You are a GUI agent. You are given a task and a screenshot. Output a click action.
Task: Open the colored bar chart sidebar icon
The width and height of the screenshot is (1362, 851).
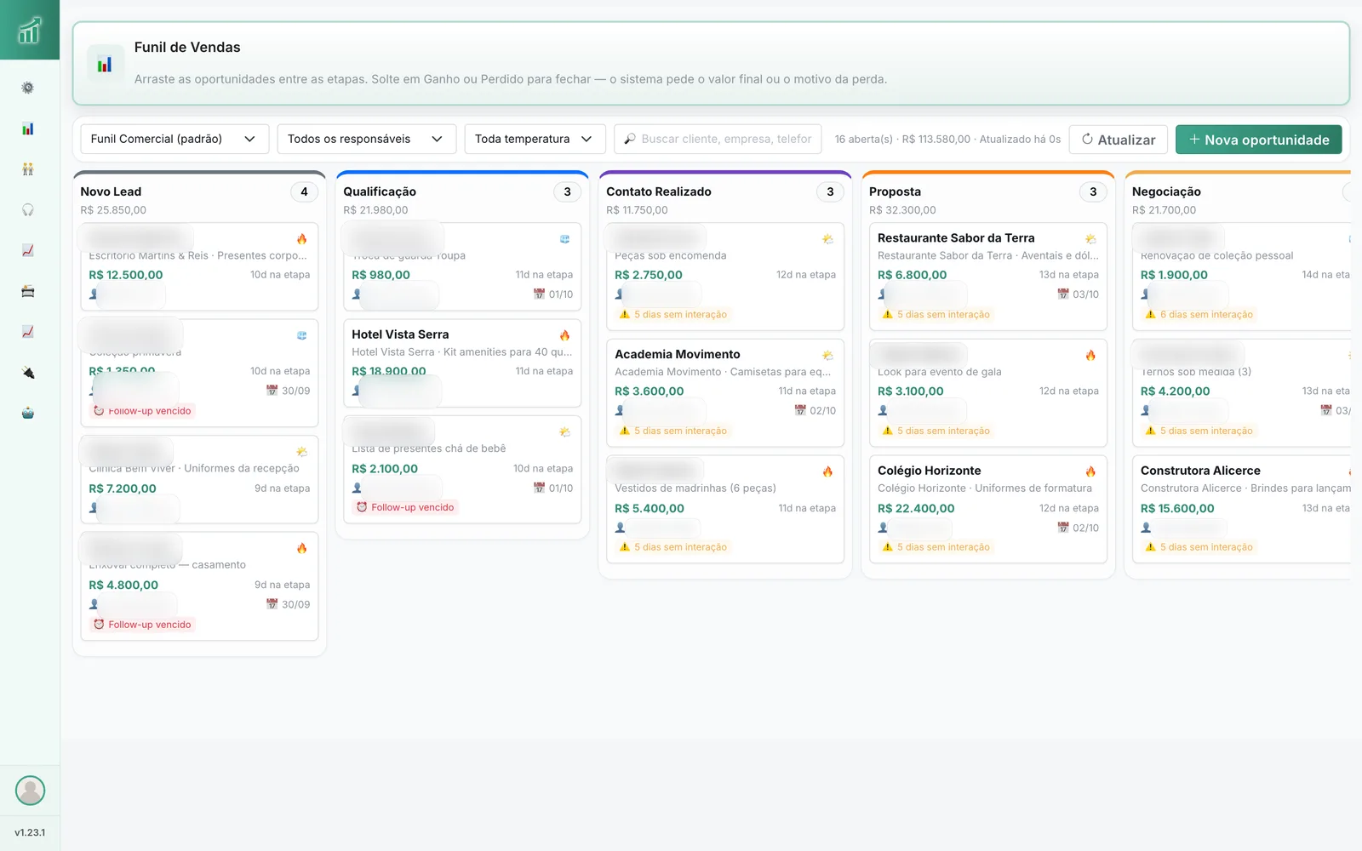[x=28, y=129]
